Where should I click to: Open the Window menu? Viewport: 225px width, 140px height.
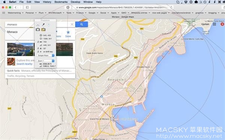88,2
